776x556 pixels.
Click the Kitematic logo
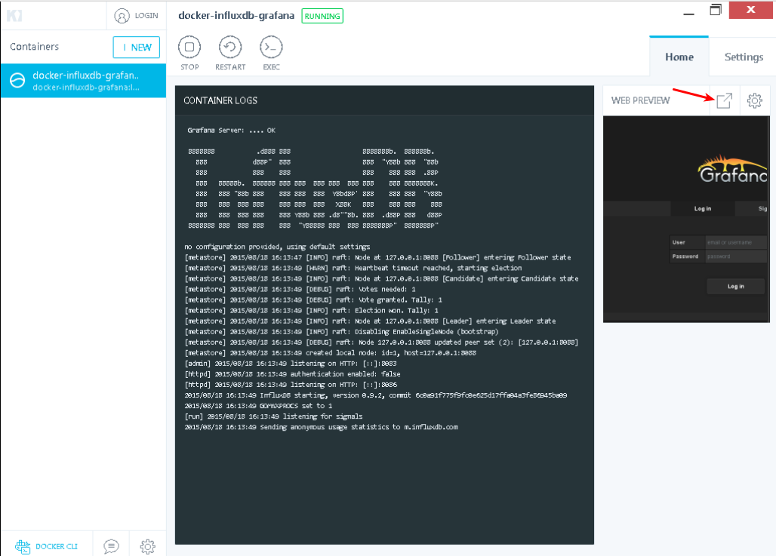pyautogui.click(x=14, y=15)
